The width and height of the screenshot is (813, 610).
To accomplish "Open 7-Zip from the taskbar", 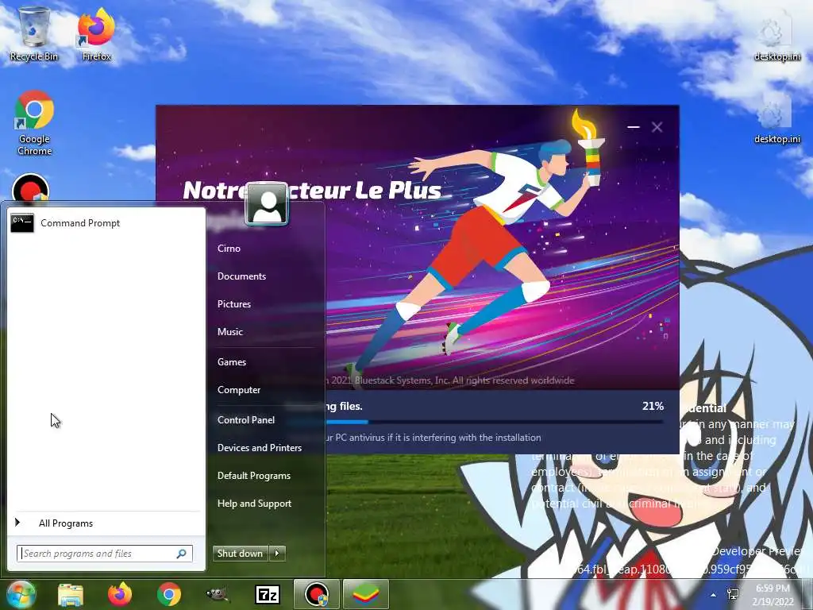I will tap(268, 594).
